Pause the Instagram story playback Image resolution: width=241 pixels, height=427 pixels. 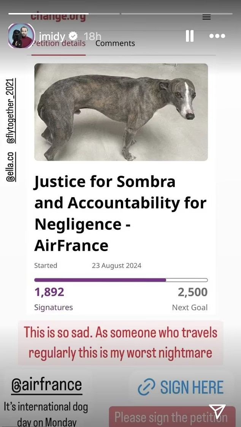click(x=189, y=36)
